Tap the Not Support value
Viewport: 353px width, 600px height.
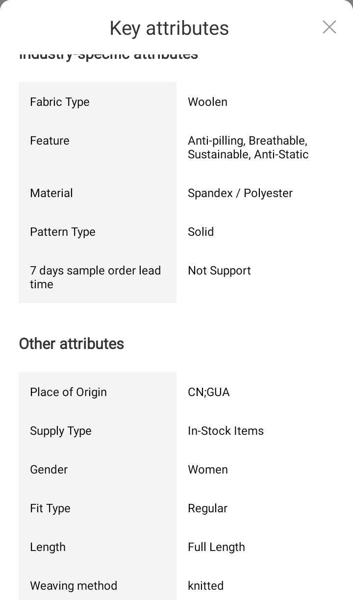coord(219,271)
